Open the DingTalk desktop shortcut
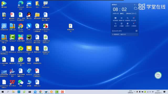168x94 pixels. pyautogui.click(x=29, y=27)
